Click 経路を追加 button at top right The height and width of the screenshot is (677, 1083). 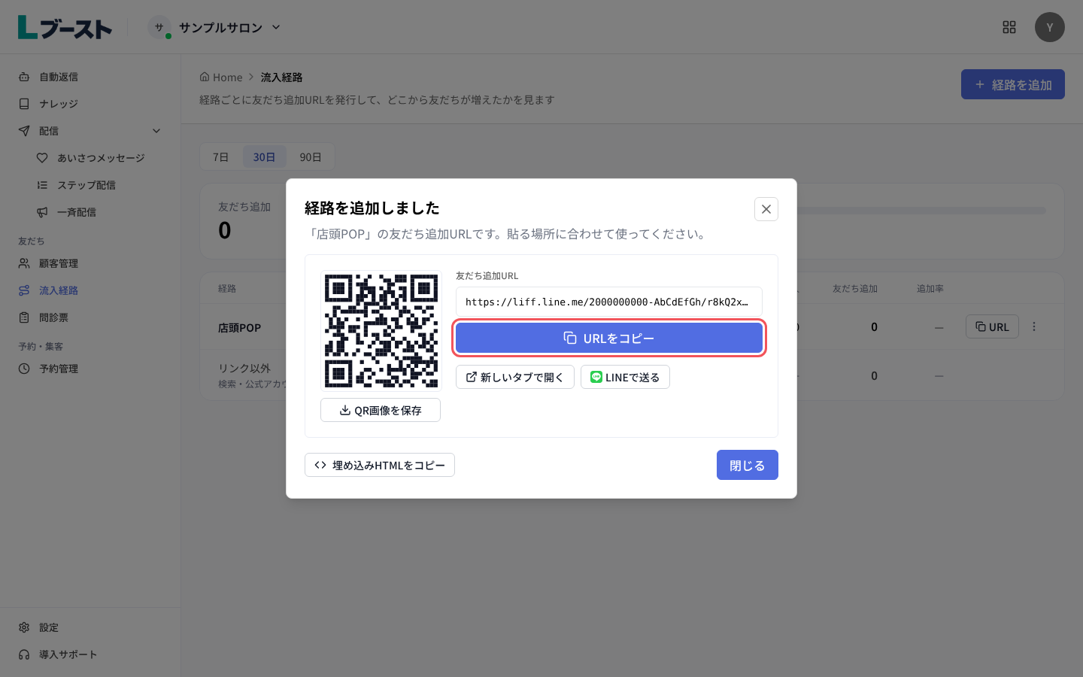1013,84
